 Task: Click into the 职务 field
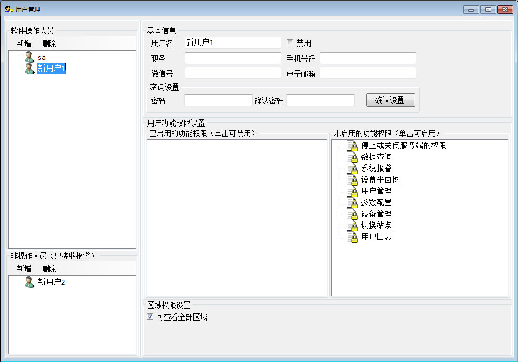click(x=233, y=59)
